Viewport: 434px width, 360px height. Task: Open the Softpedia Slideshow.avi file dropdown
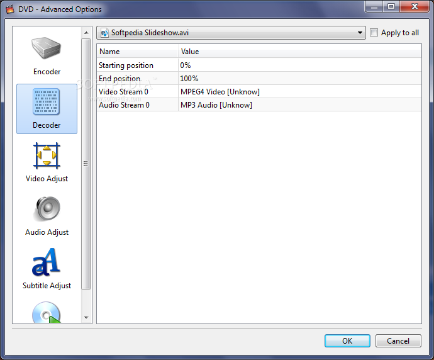click(x=231, y=33)
